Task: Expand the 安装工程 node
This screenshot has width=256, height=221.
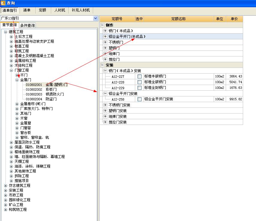Action: (x=6, y=190)
